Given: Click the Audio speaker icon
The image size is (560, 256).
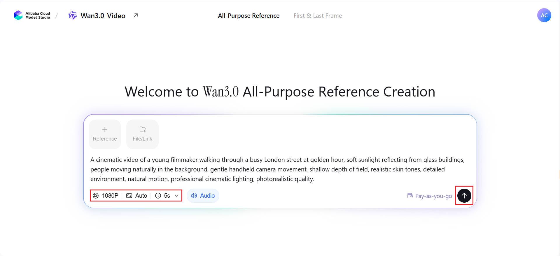Looking at the screenshot, I should click(x=194, y=196).
